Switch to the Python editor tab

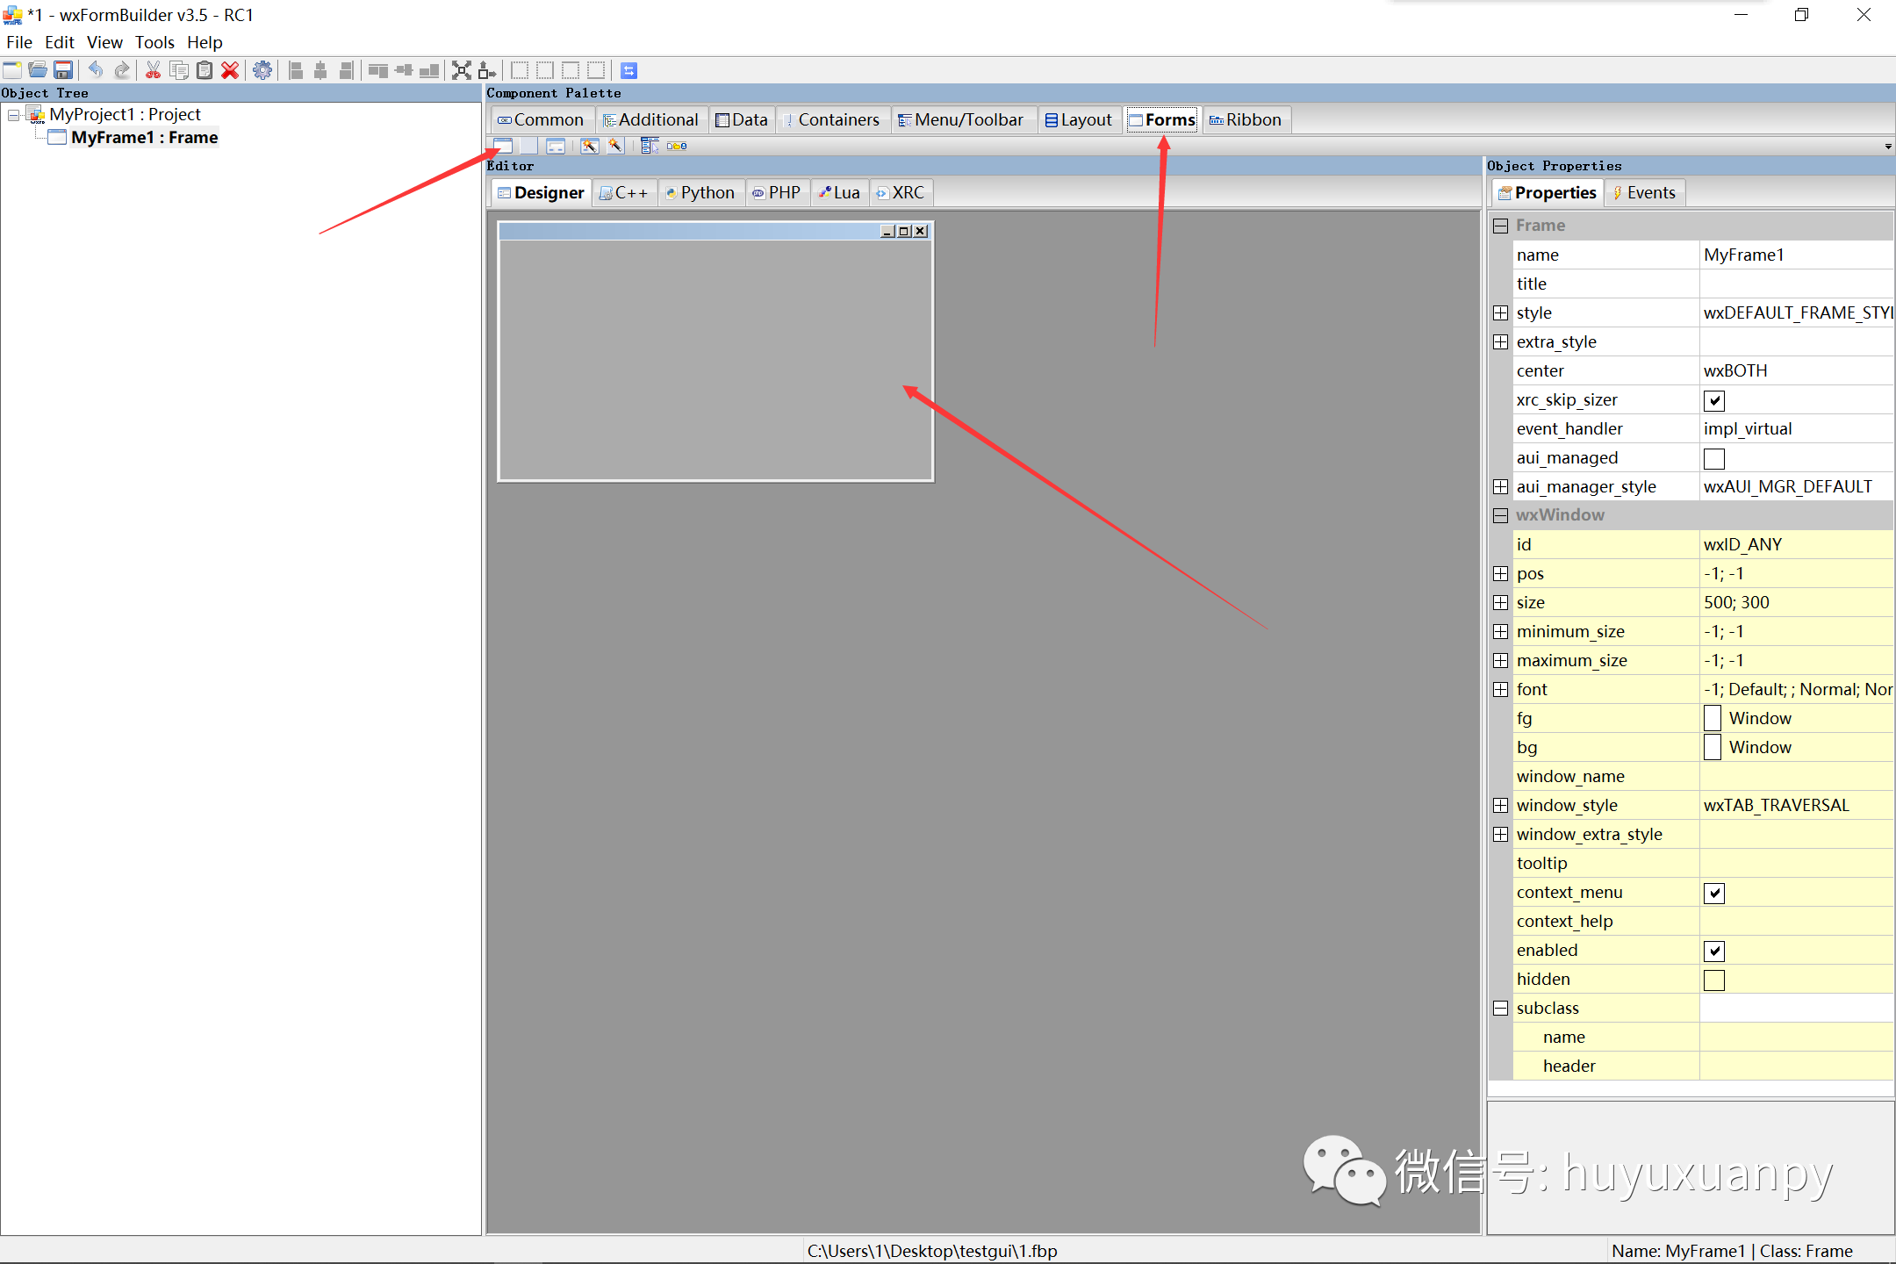[700, 192]
